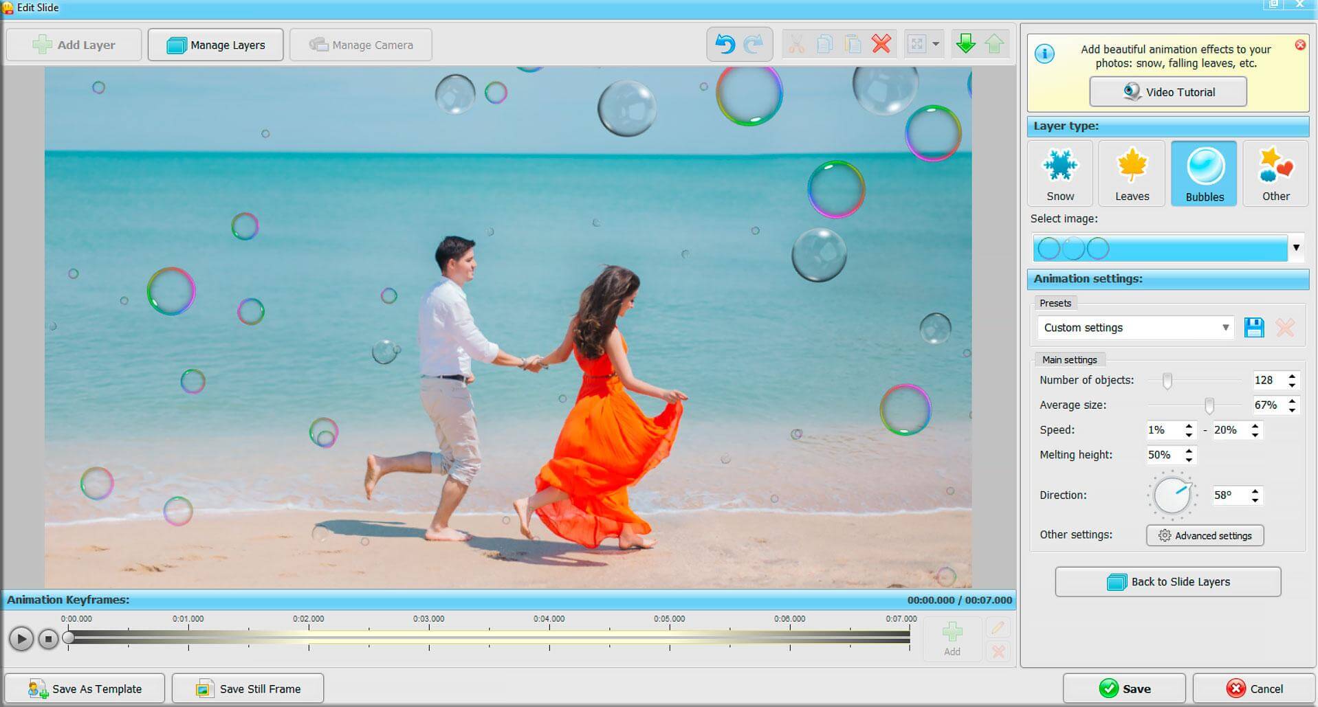Play the animation preview

pos(21,638)
